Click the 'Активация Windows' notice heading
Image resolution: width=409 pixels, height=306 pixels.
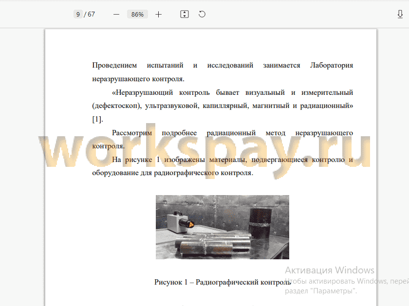(x=330, y=270)
